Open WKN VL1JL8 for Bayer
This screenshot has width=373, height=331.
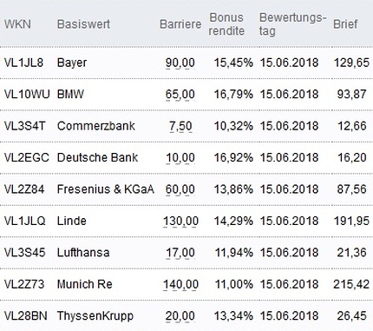pos(23,63)
